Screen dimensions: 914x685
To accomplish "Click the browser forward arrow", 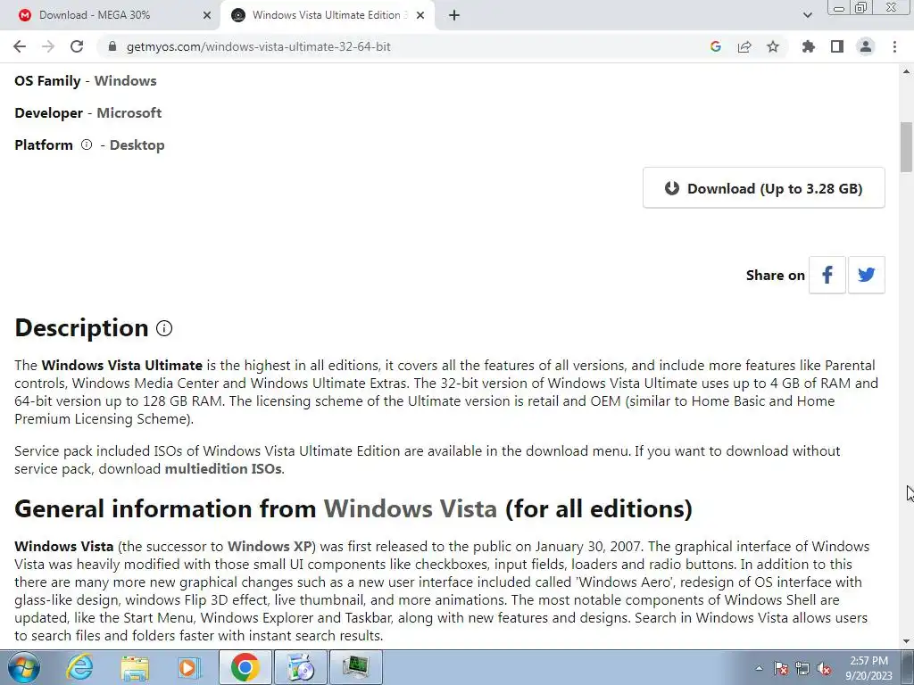I will coord(48,46).
